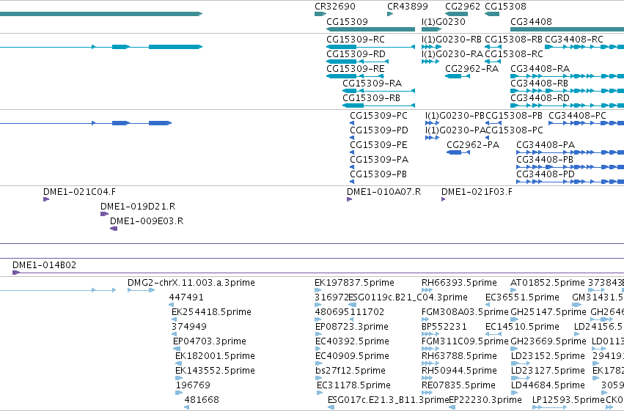Select protein CG2962-PA
The height and width of the screenshot is (411, 624).
click(458, 152)
